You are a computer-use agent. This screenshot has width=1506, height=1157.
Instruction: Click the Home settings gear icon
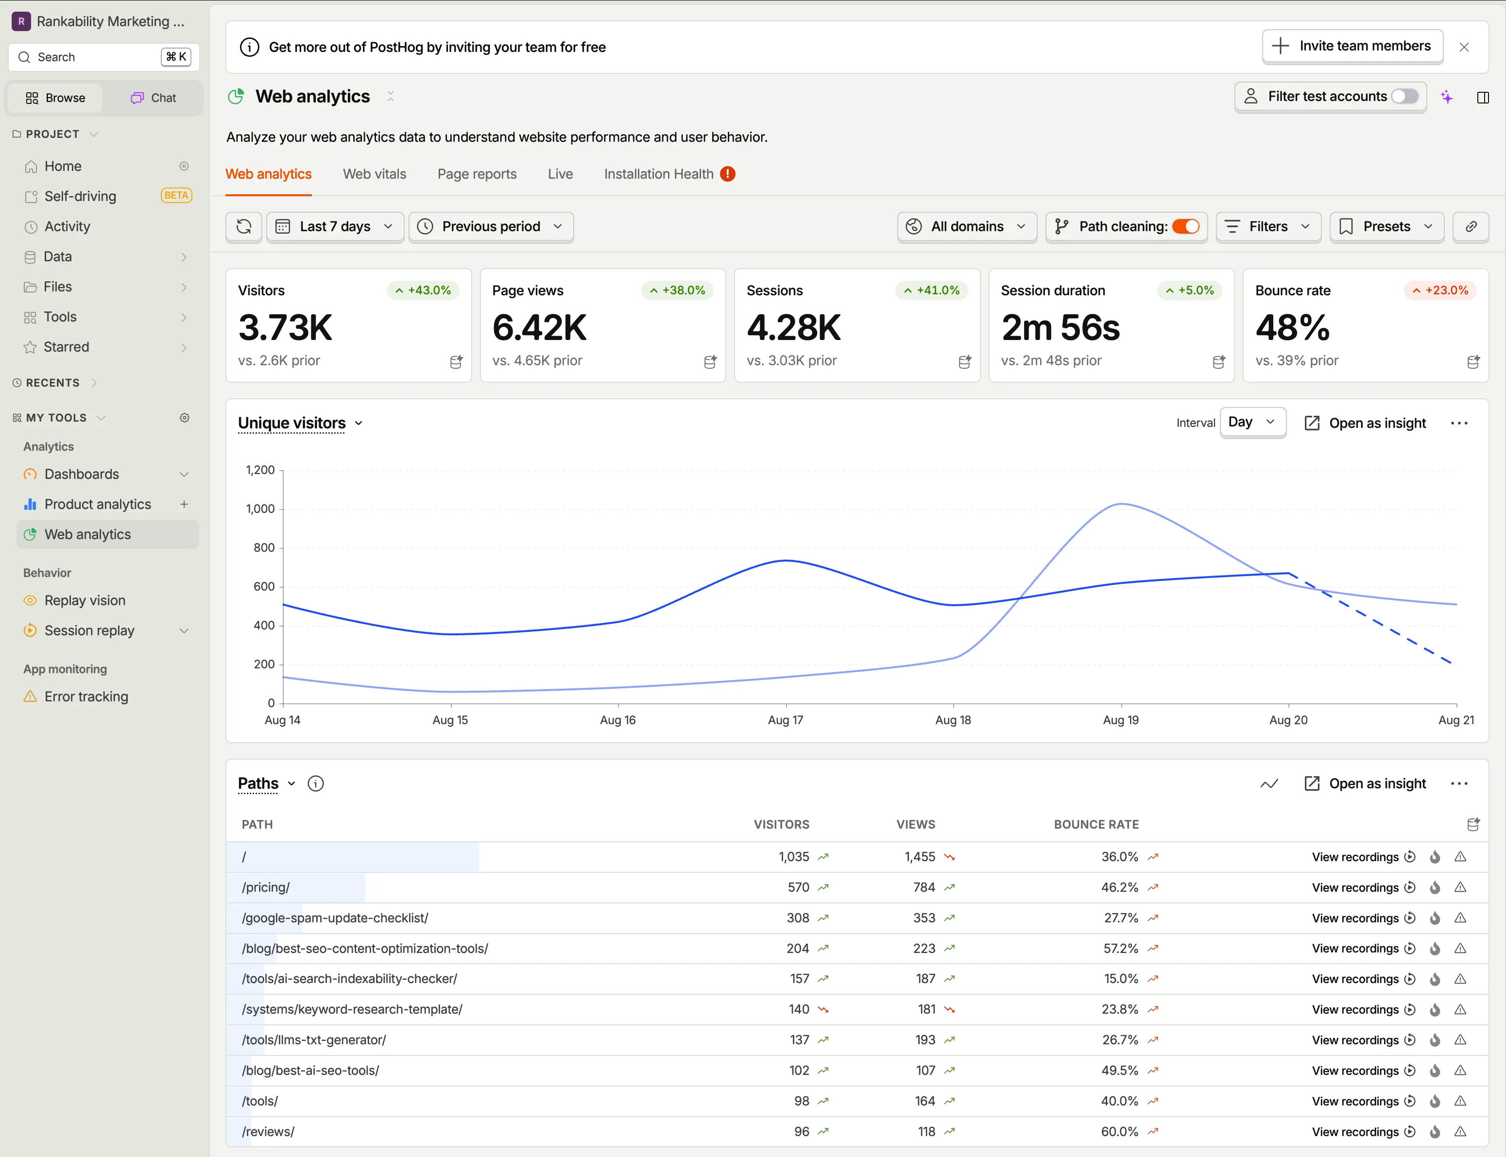(184, 166)
